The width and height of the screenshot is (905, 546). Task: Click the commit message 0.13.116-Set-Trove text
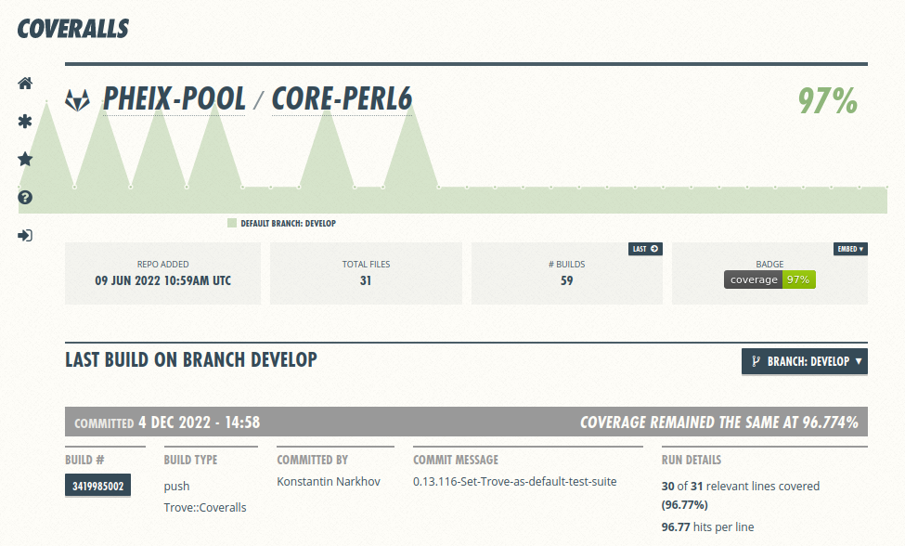[x=514, y=481]
